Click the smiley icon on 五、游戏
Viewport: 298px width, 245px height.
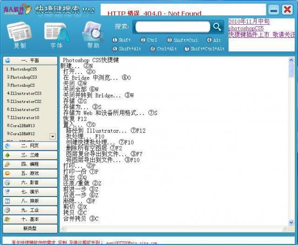click(7, 173)
